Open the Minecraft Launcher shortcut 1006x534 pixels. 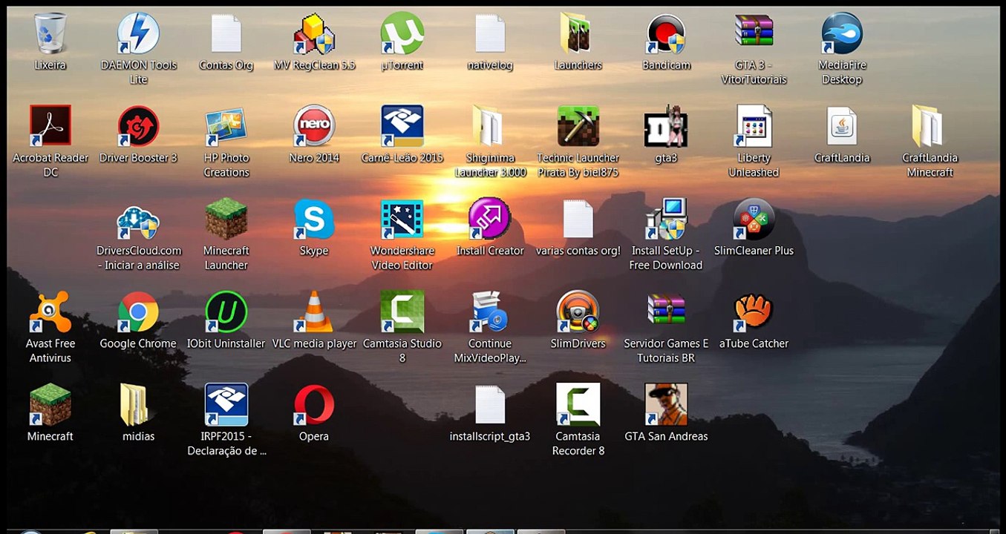coord(226,220)
